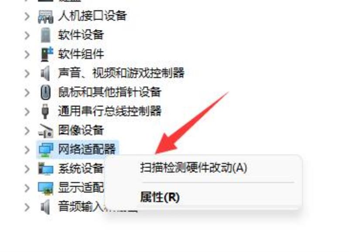Click the 音频输入 speaker icon
The image size is (349, 252).
click(45, 207)
